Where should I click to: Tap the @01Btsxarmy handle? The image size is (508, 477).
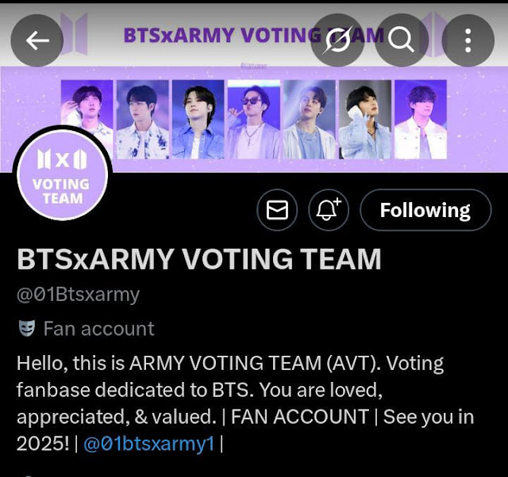click(x=78, y=295)
